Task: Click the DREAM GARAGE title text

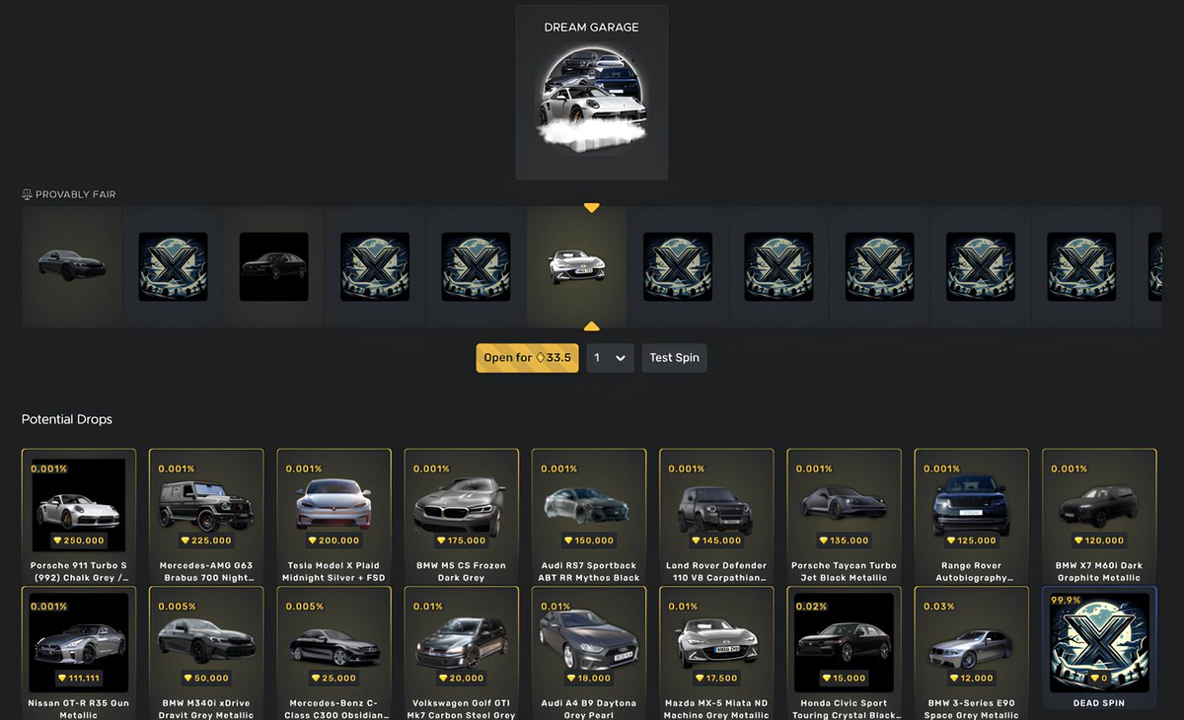Action: 591,27
